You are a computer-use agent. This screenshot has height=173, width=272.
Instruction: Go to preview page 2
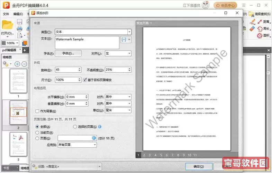coord(144,155)
